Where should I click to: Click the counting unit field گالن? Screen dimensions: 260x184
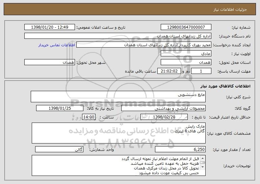[x=59, y=149]
